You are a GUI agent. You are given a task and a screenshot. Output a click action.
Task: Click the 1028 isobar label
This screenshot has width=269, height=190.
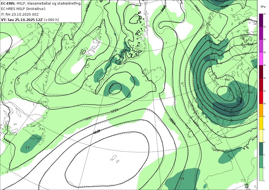97,132
